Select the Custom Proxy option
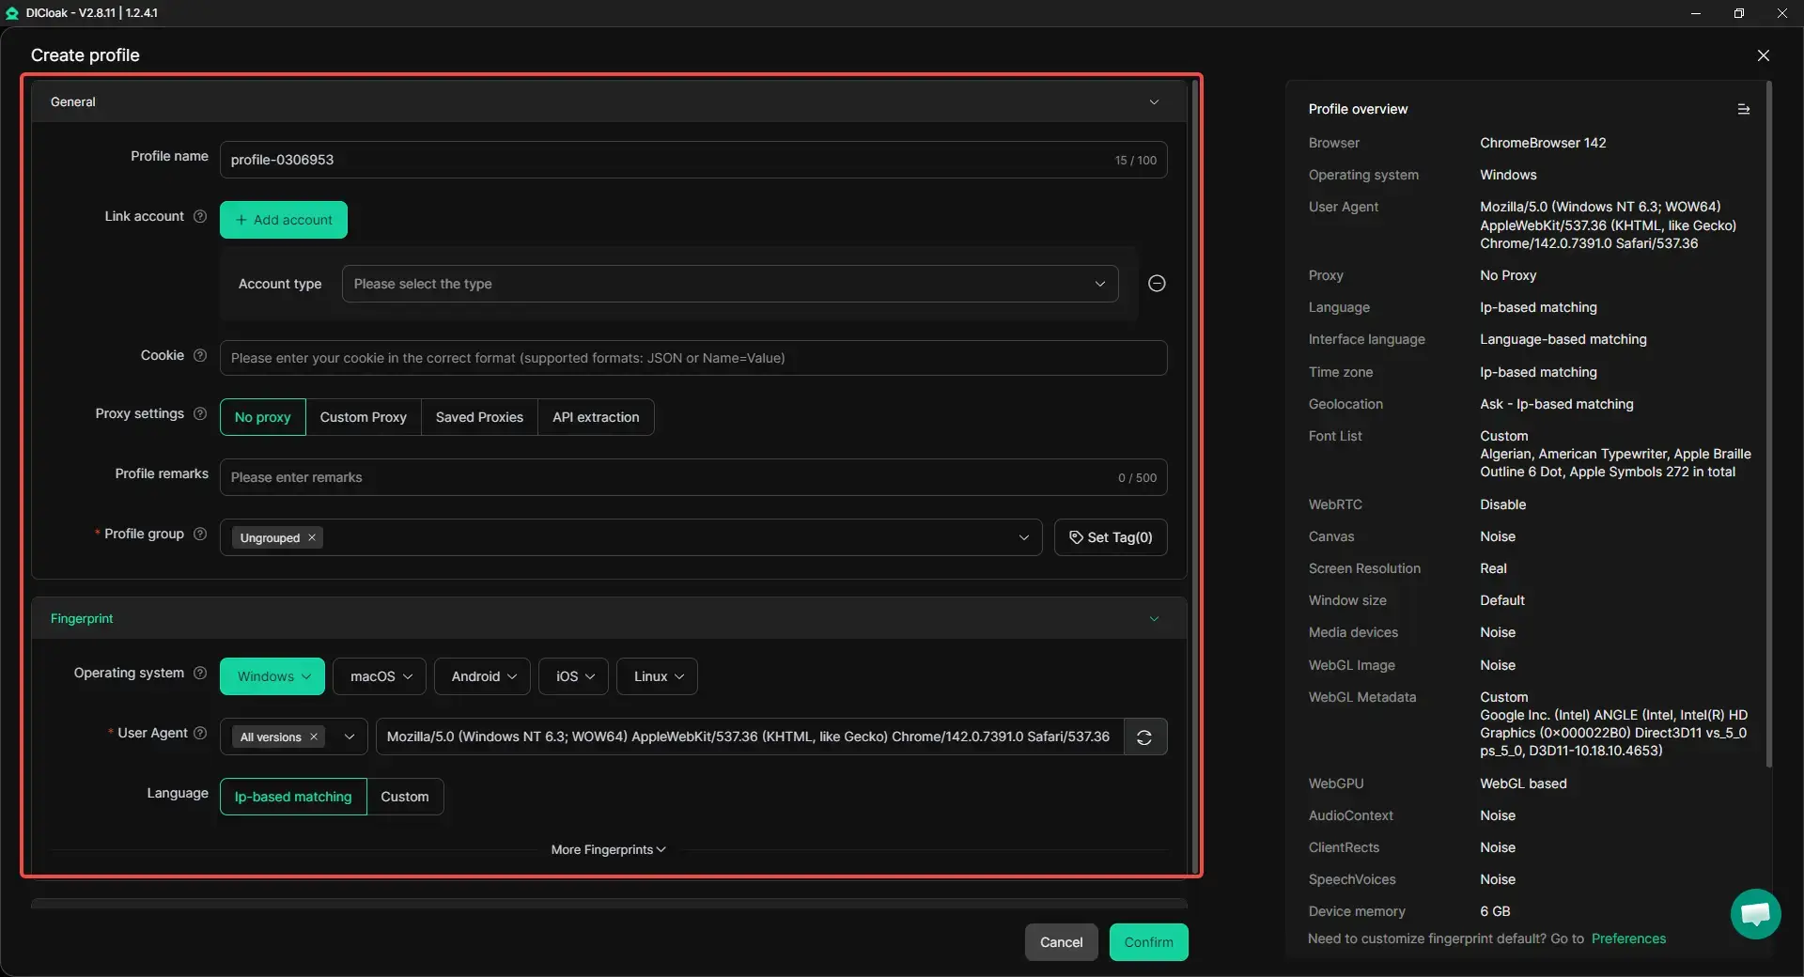This screenshot has height=977, width=1804. click(363, 418)
